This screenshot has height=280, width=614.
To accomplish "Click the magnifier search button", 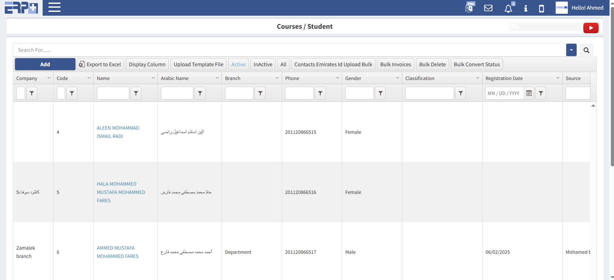I will click(x=586, y=50).
